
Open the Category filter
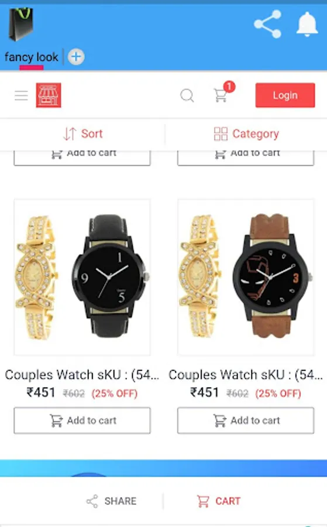click(x=246, y=134)
